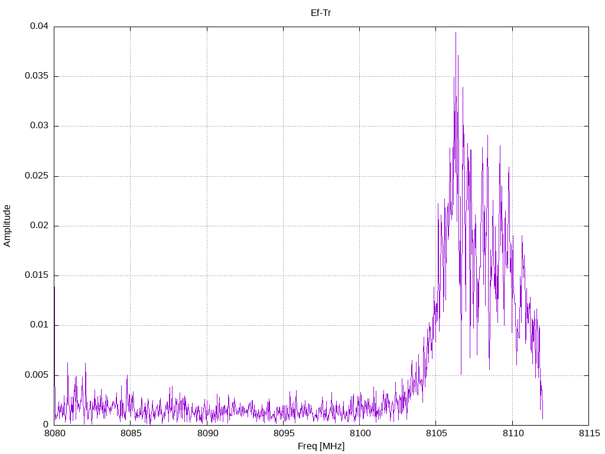Click the 8105 x-axis tick label
The height and width of the screenshot is (454, 605).
tap(437, 433)
